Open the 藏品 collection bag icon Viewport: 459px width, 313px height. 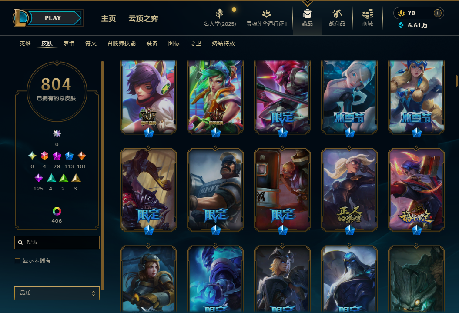(x=307, y=14)
